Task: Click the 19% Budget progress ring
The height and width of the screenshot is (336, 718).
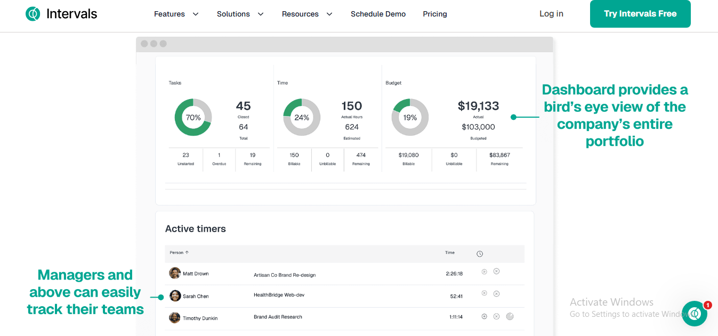Action: (409, 117)
